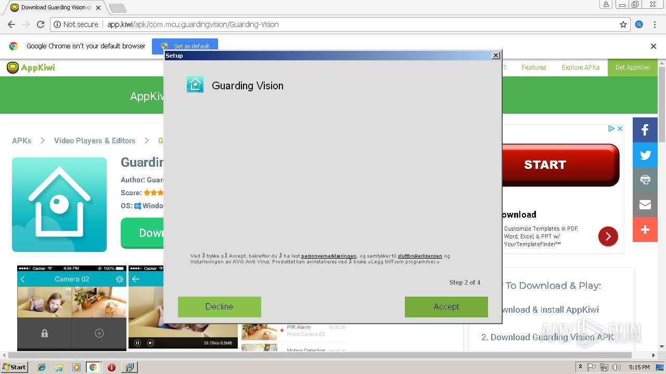The width and height of the screenshot is (666, 374).
Task: Open the sluttbrukerlisensen license link
Action: click(420, 256)
